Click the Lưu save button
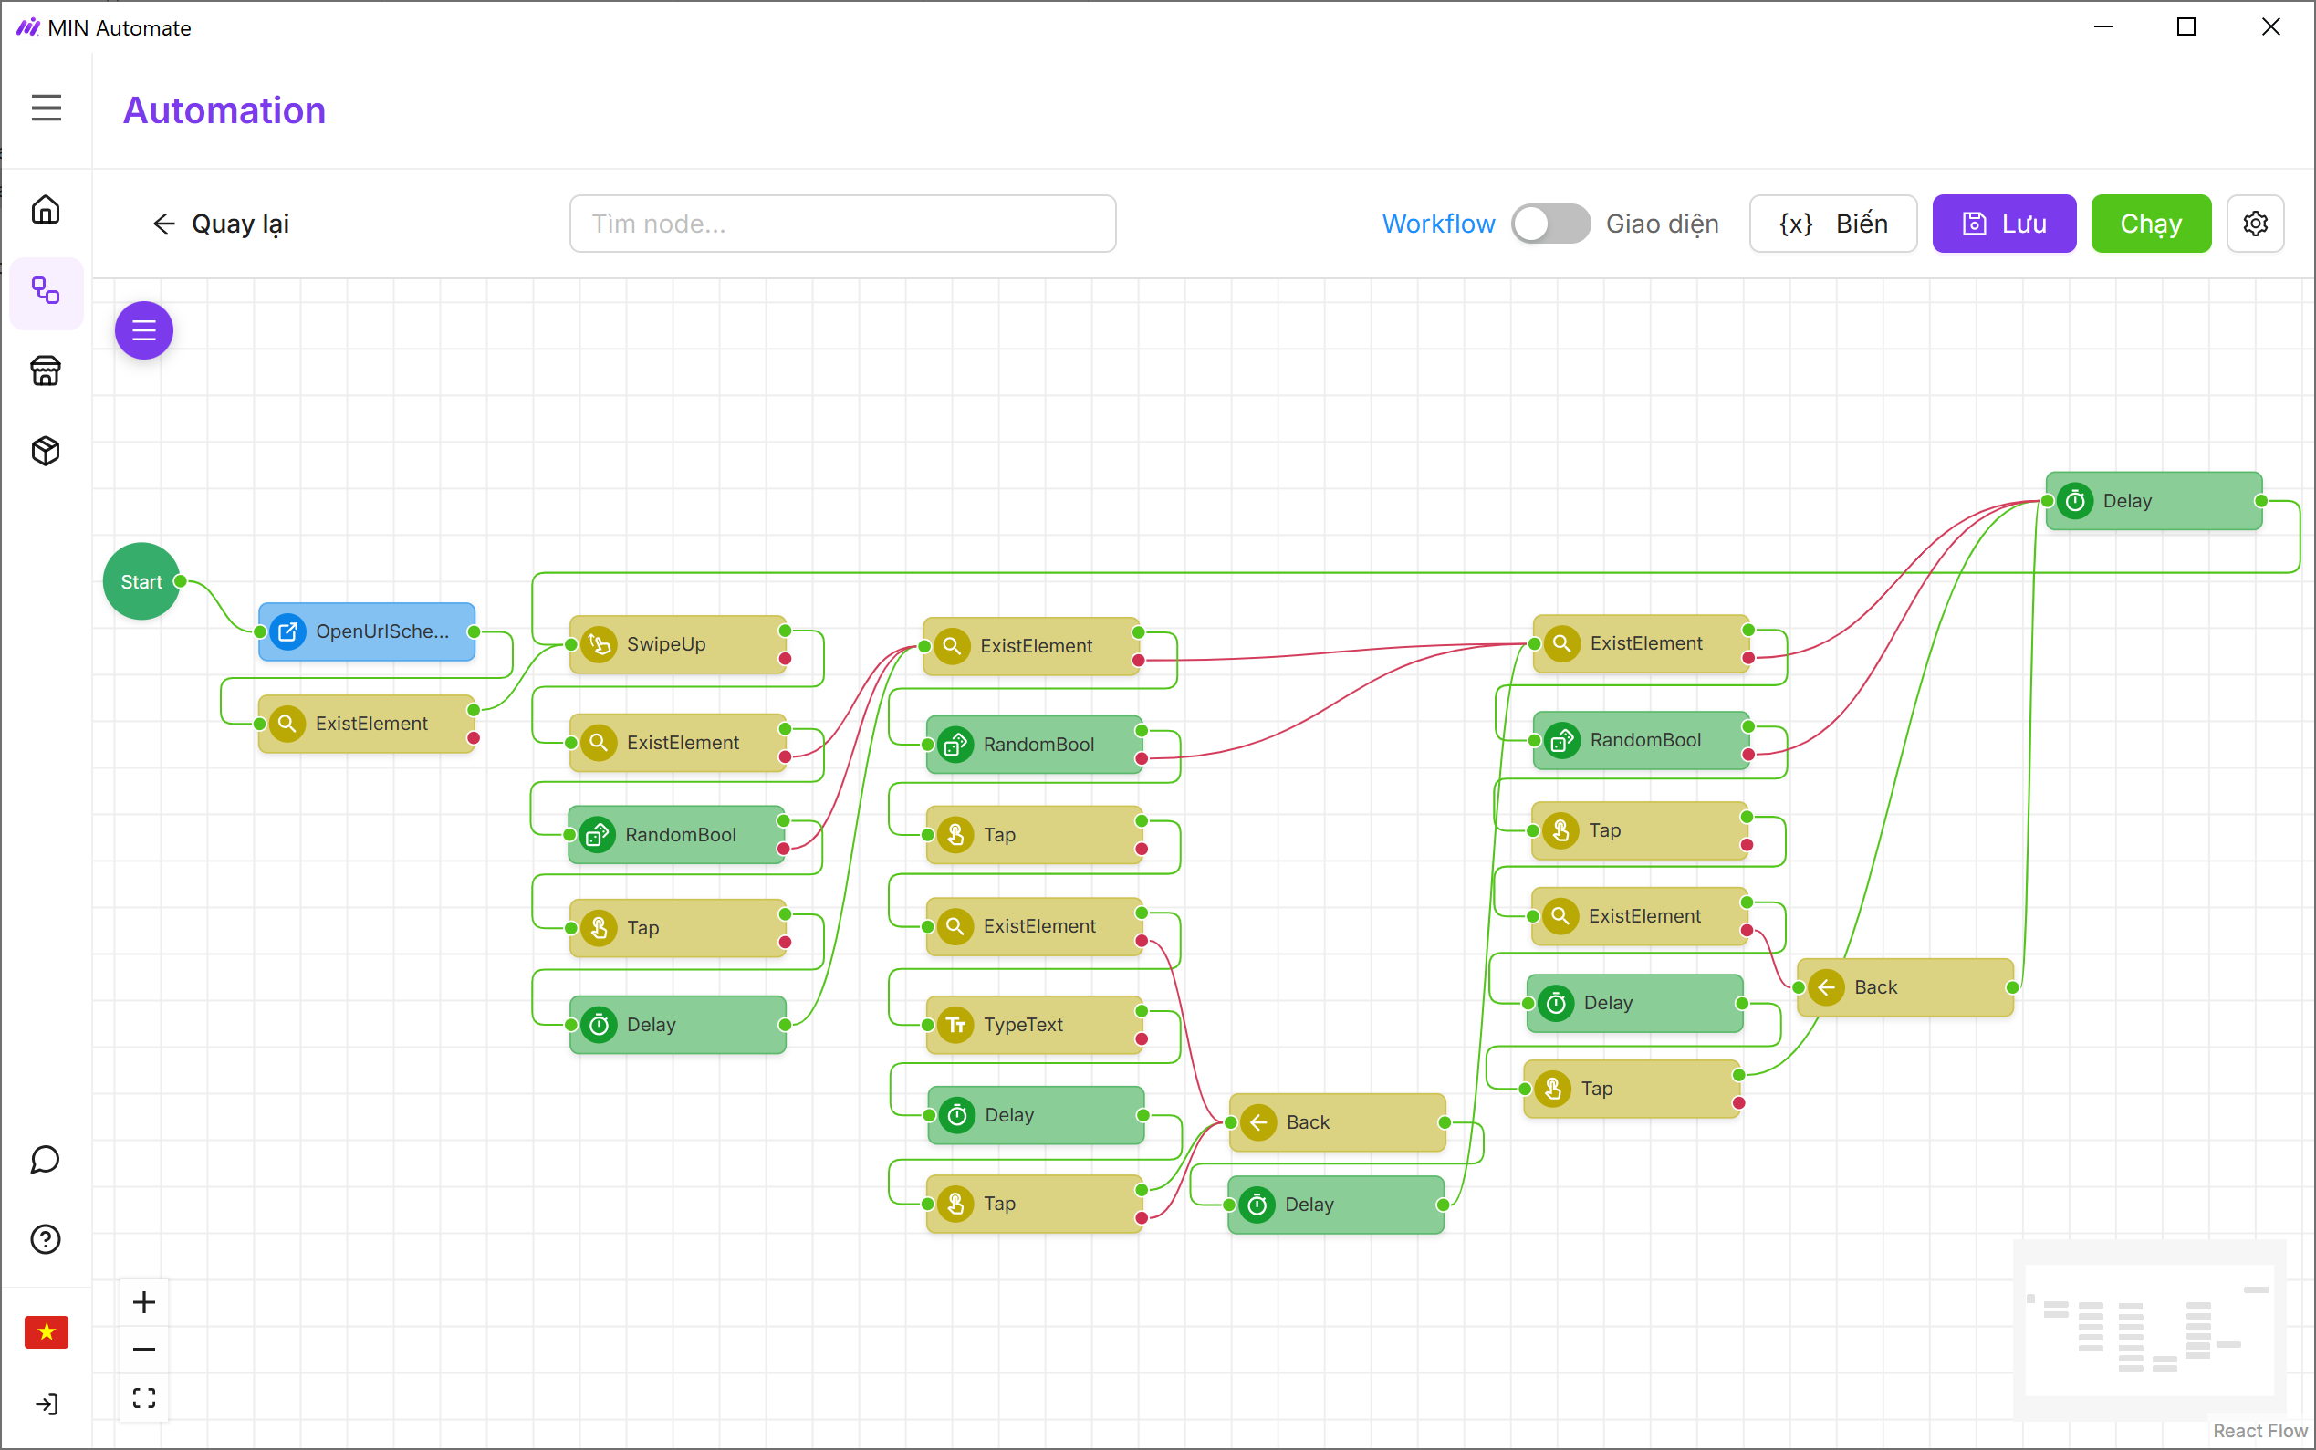This screenshot has height=1450, width=2316. (x=2003, y=224)
